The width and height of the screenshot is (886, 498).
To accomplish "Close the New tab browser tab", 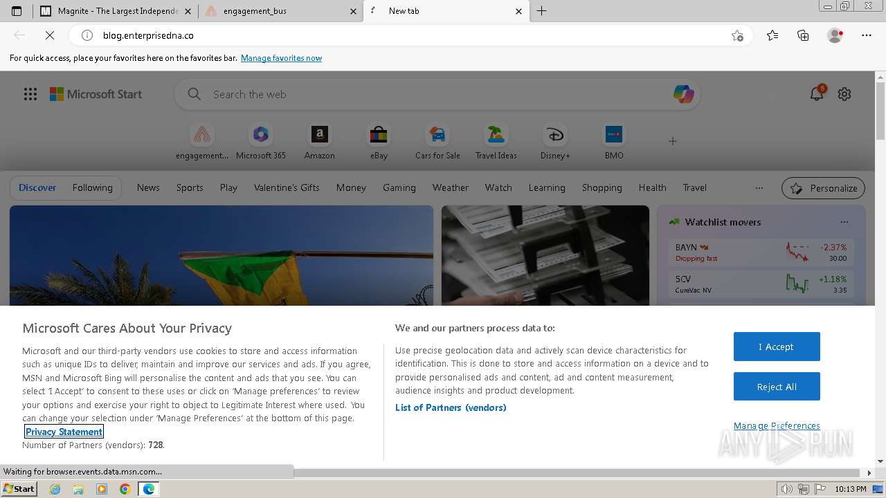I will click(519, 11).
